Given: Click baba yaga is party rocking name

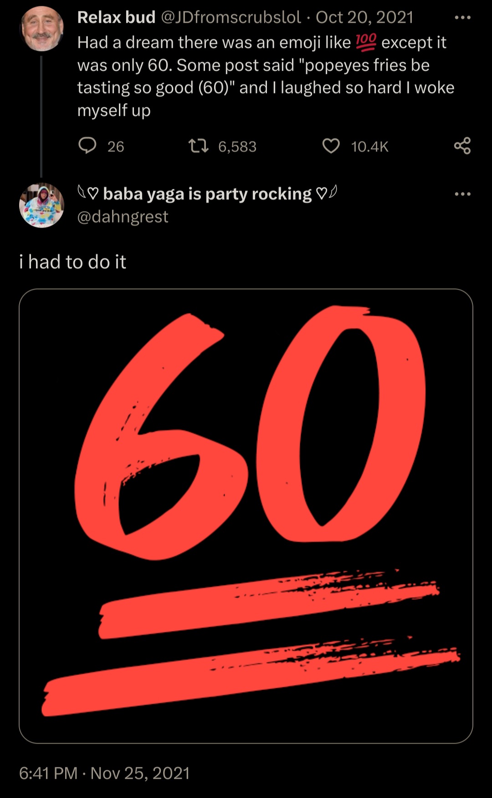Looking at the screenshot, I should pos(207,194).
